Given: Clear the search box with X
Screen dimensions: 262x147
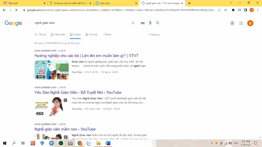Looking at the screenshot, I should pyautogui.click(x=133, y=23).
